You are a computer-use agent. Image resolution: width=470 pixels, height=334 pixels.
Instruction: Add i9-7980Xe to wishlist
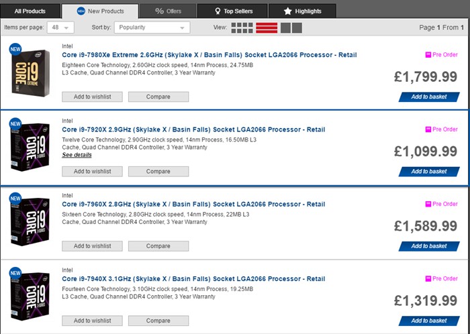pos(93,97)
